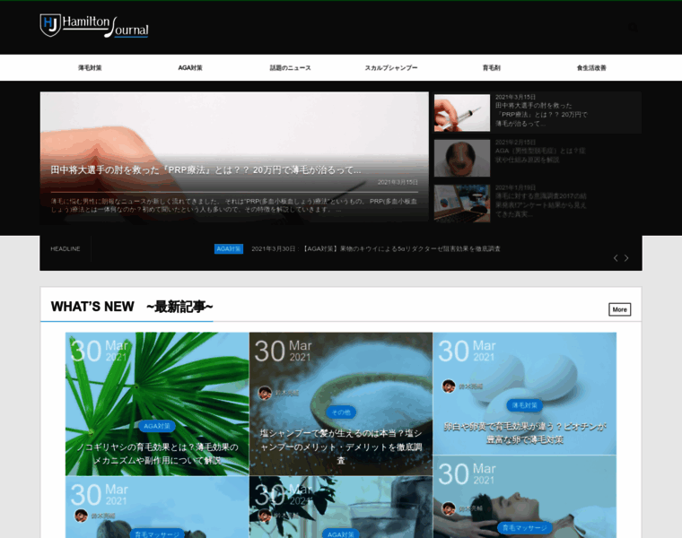The width and height of the screenshot is (682, 538).
Task: Click the 30 Mar 2021 date on the egg card
Action: point(468,351)
